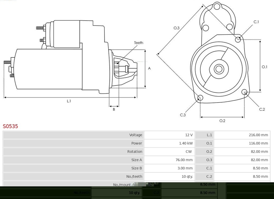Select the C.1 cell in the table

click(x=204, y=168)
